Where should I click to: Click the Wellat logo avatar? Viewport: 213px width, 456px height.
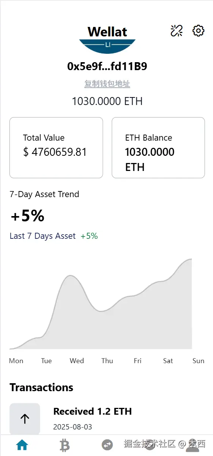(107, 39)
